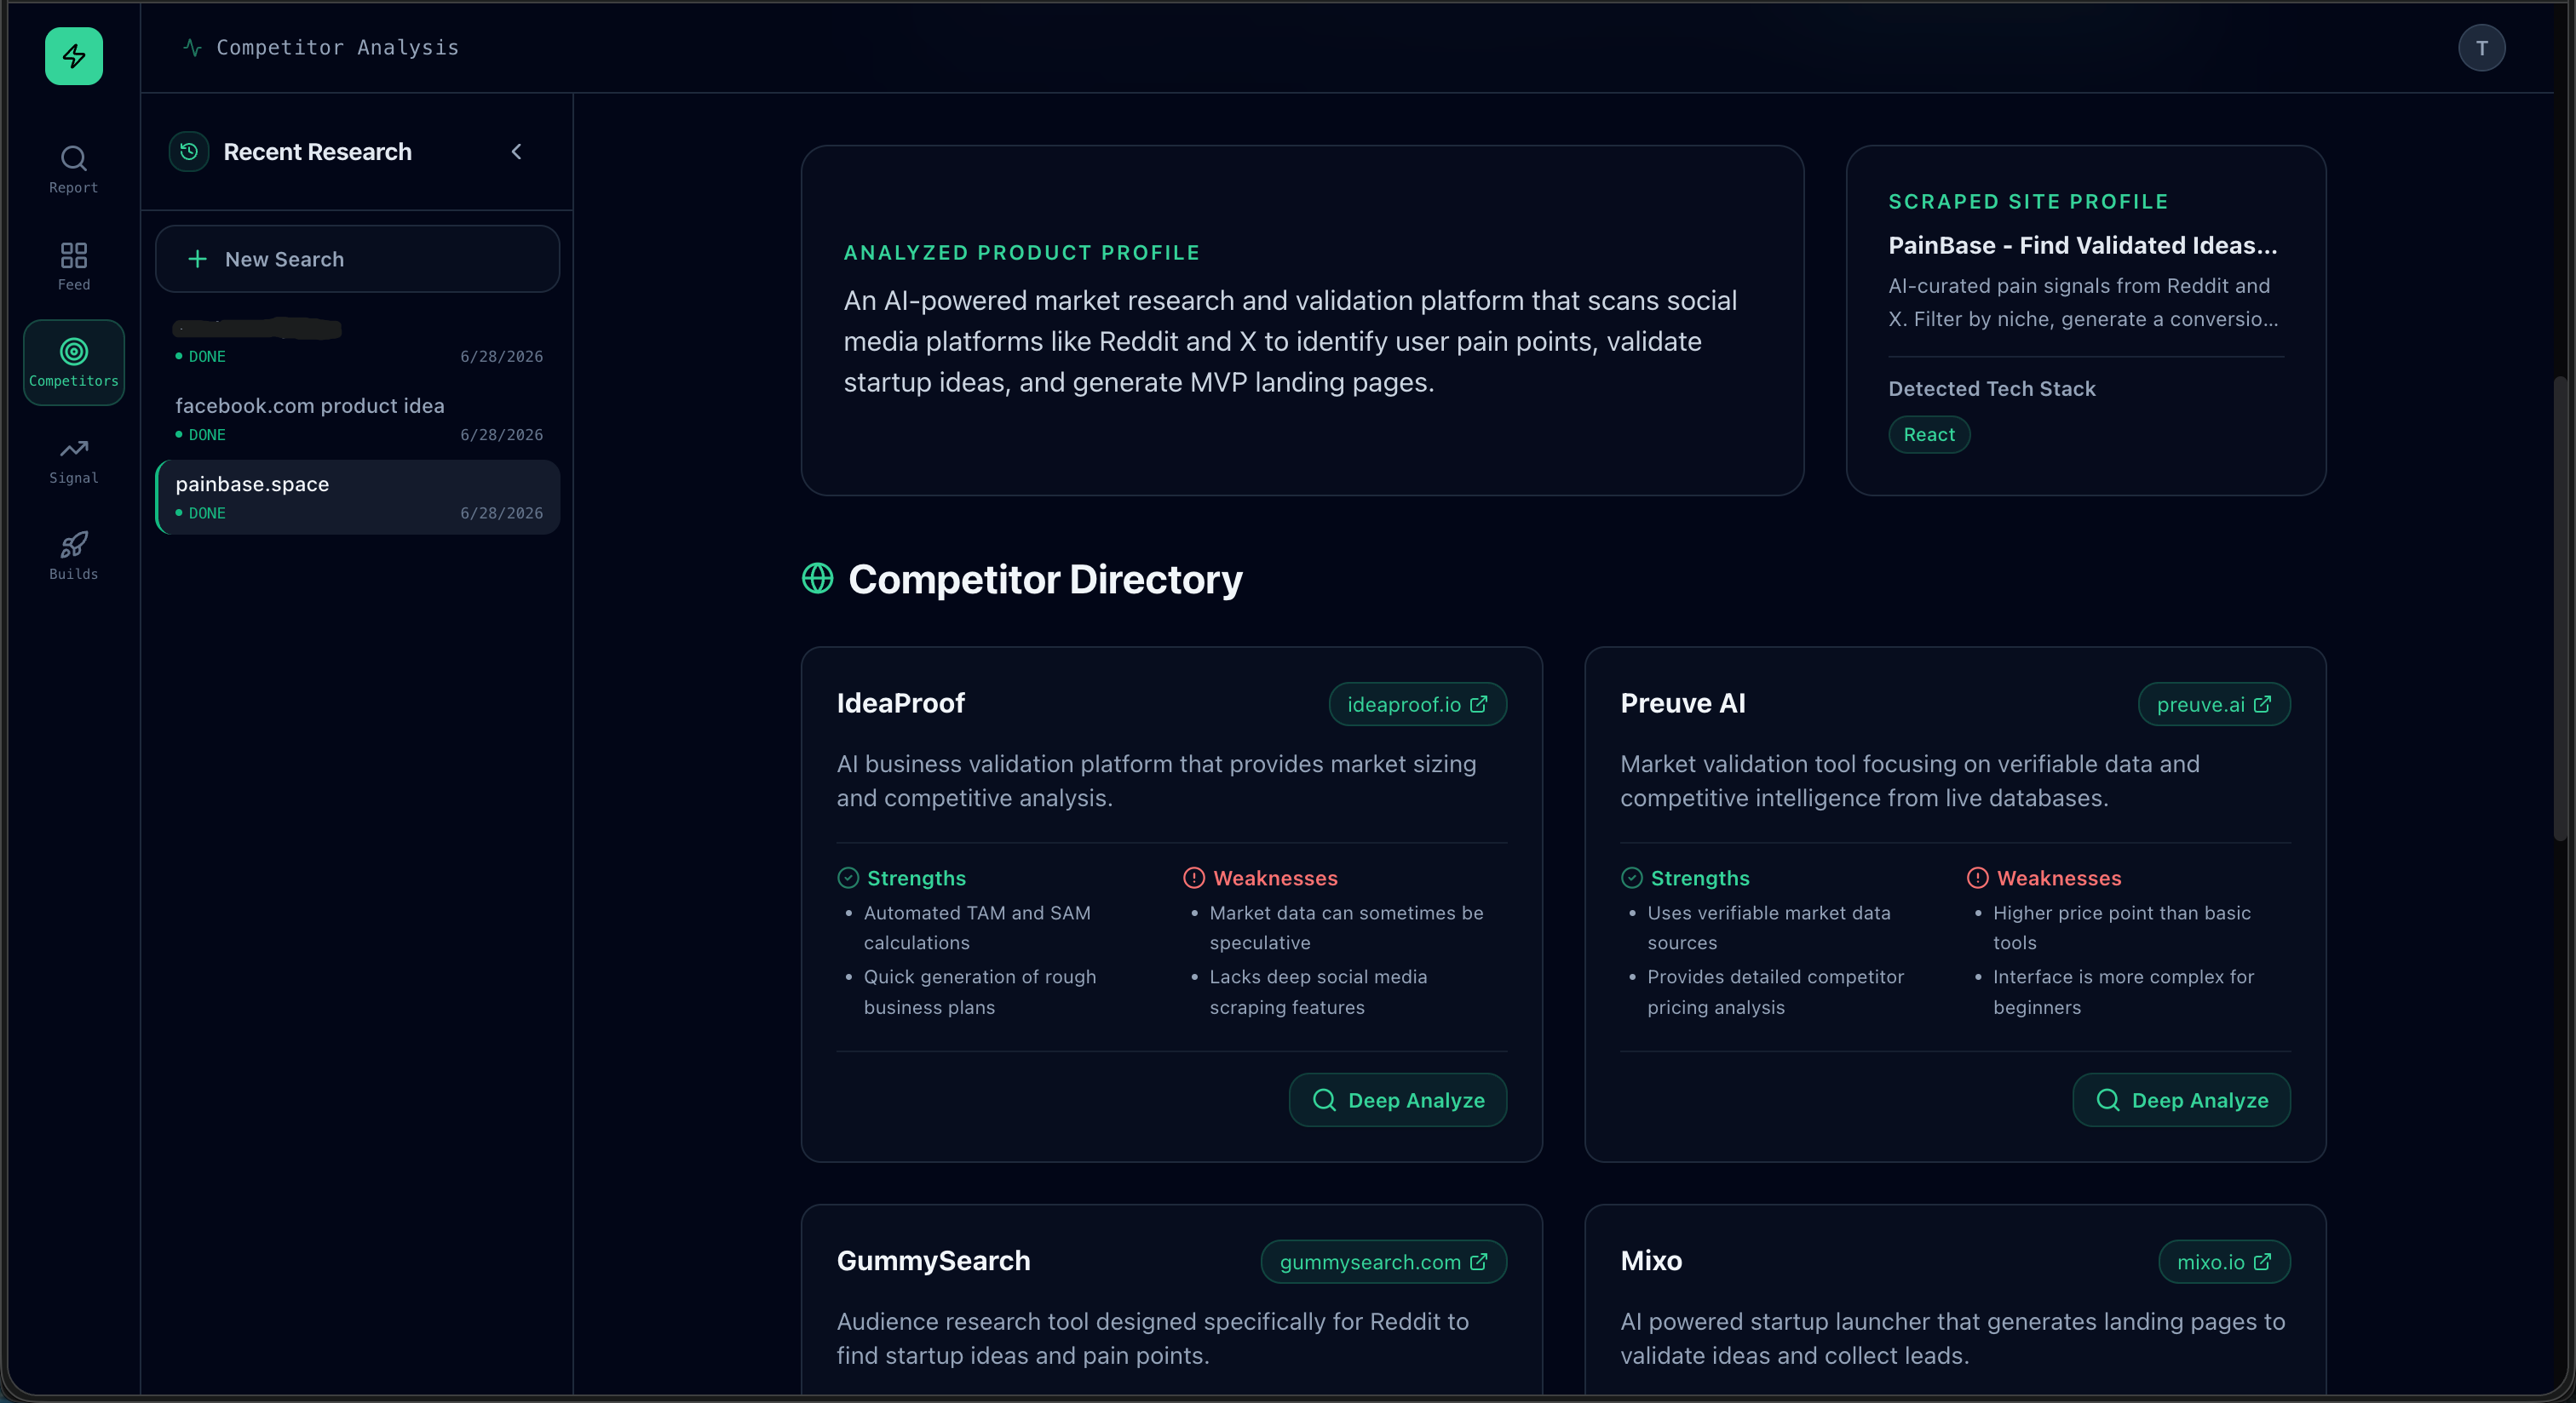This screenshot has height=1403, width=2576.
Task: Click the Recent Research history icon
Action: 189,152
